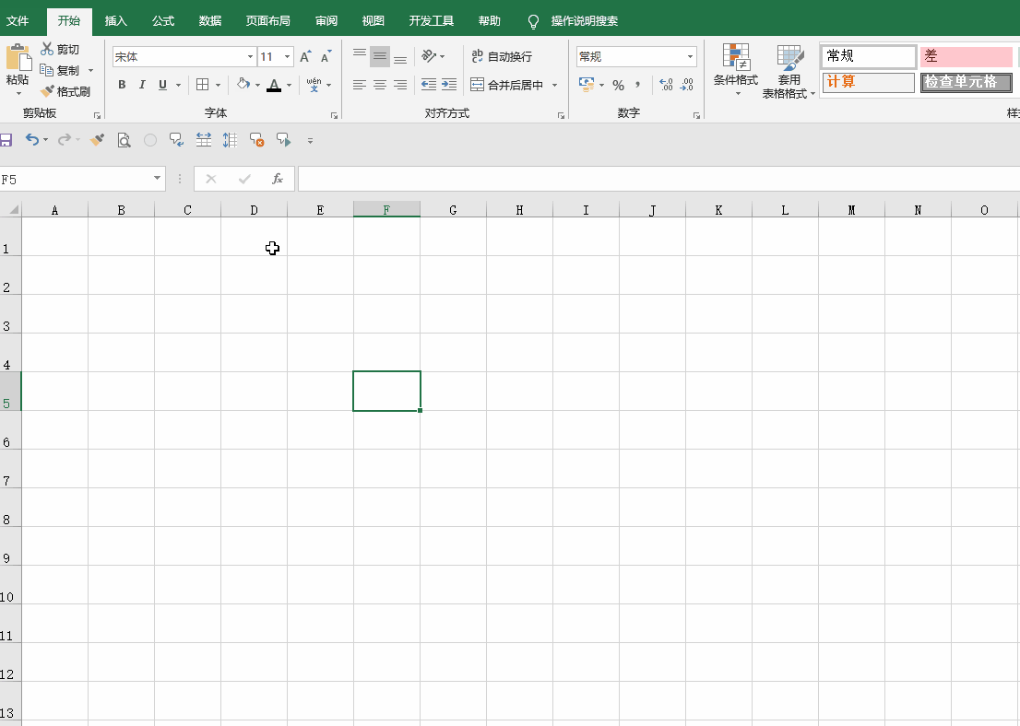Image resolution: width=1020 pixels, height=726 pixels.
Task: Toggle 自动换行 wrap text
Action: pos(502,56)
